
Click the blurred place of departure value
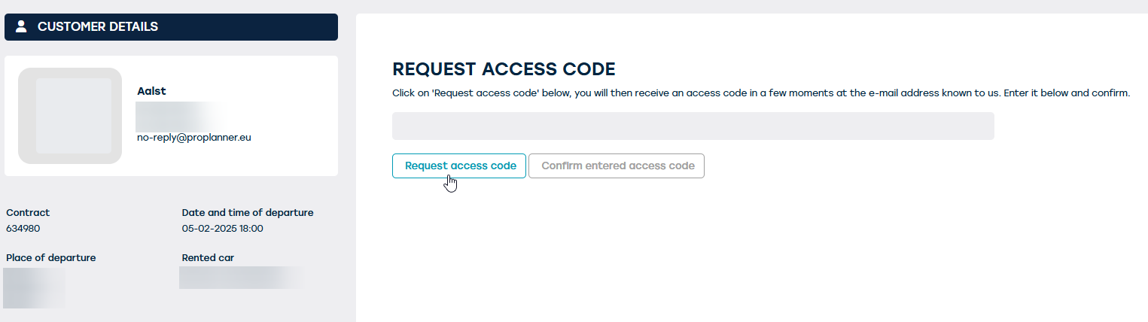click(x=34, y=288)
